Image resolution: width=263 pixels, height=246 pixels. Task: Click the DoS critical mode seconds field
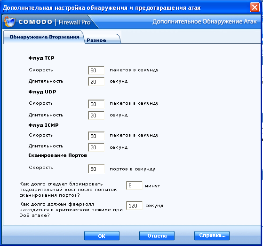point(134,205)
